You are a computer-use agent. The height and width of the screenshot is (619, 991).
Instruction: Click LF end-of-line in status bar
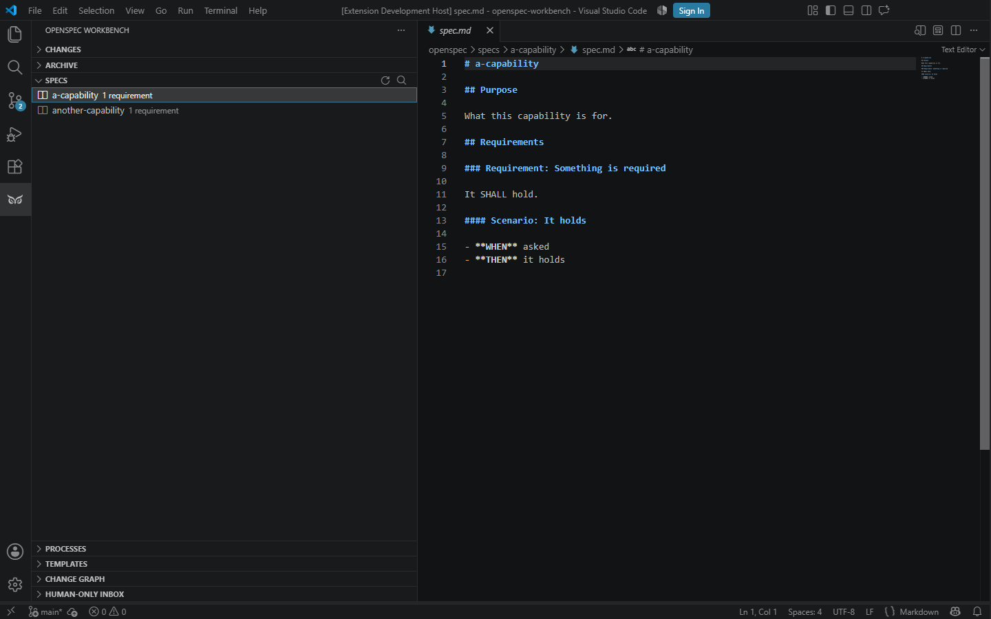click(869, 611)
